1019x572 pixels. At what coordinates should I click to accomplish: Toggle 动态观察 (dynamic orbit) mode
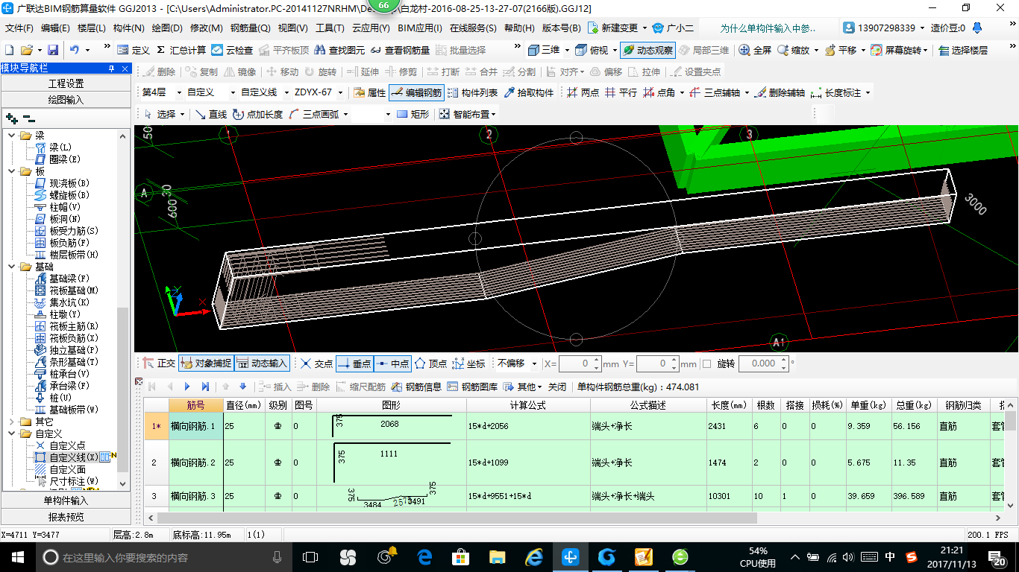[x=648, y=50]
